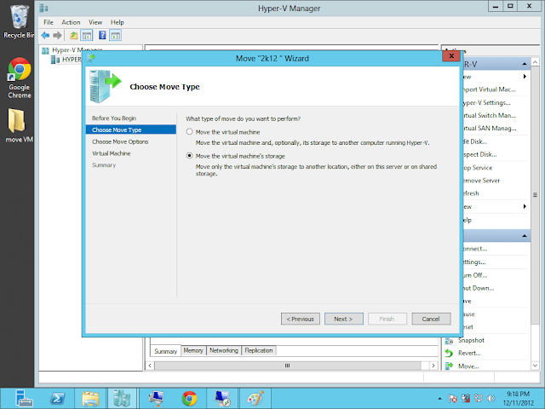Select Move the virtual machine option
The image size is (545, 409).
click(190, 132)
